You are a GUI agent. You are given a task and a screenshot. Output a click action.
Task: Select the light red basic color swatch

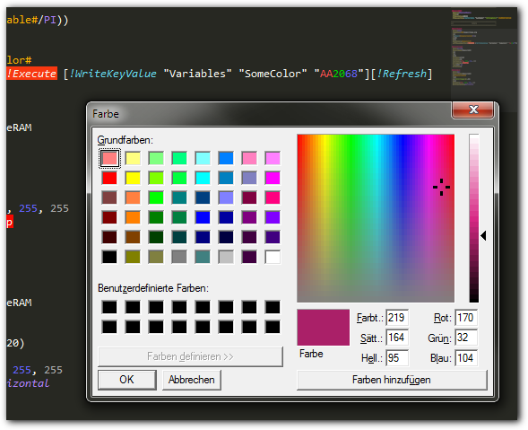click(109, 158)
